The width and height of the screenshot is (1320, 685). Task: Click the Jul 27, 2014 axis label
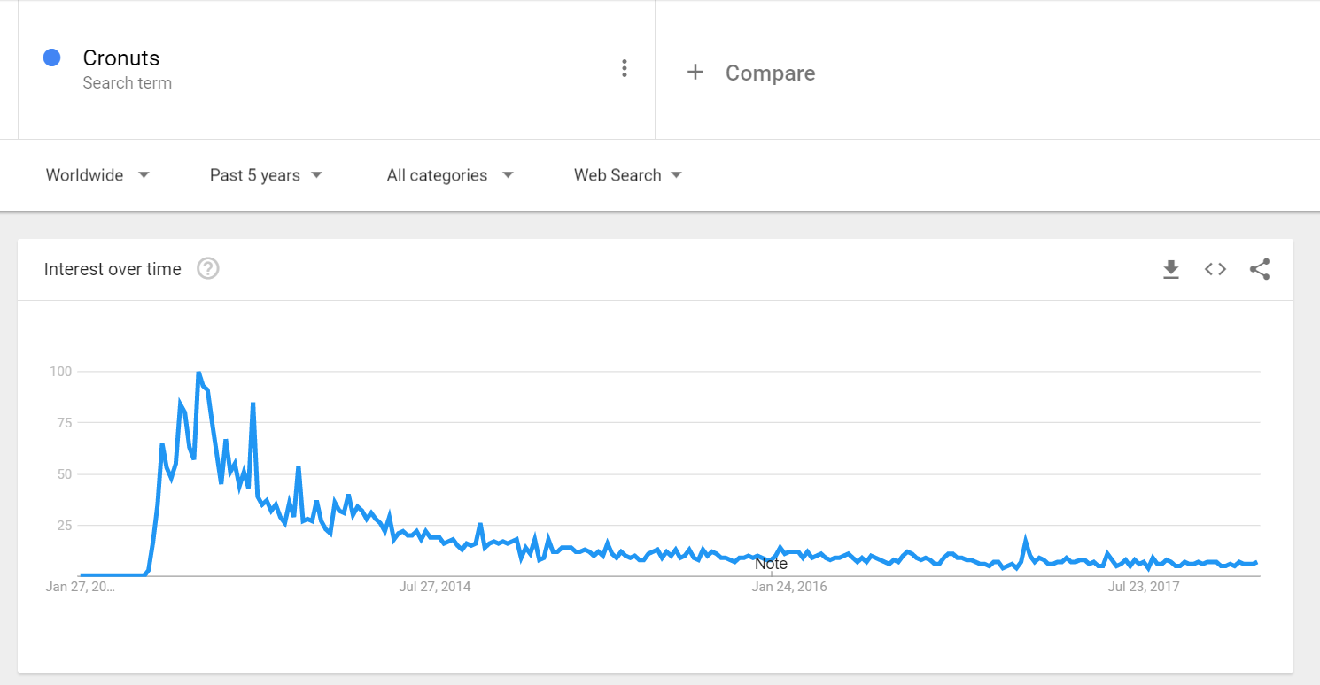pyautogui.click(x=435, y=587)
